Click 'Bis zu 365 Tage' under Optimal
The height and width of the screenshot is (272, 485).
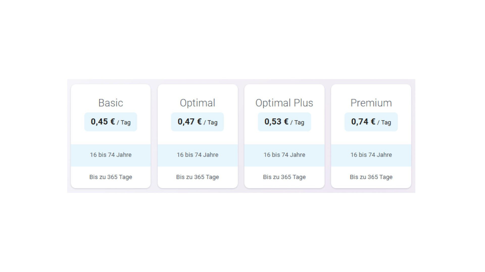tap(197, 177)
